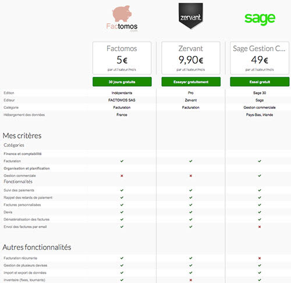Click Factomos check for Facturation récurrente
This screenshot has width=291, height=283.
[122, 258]
